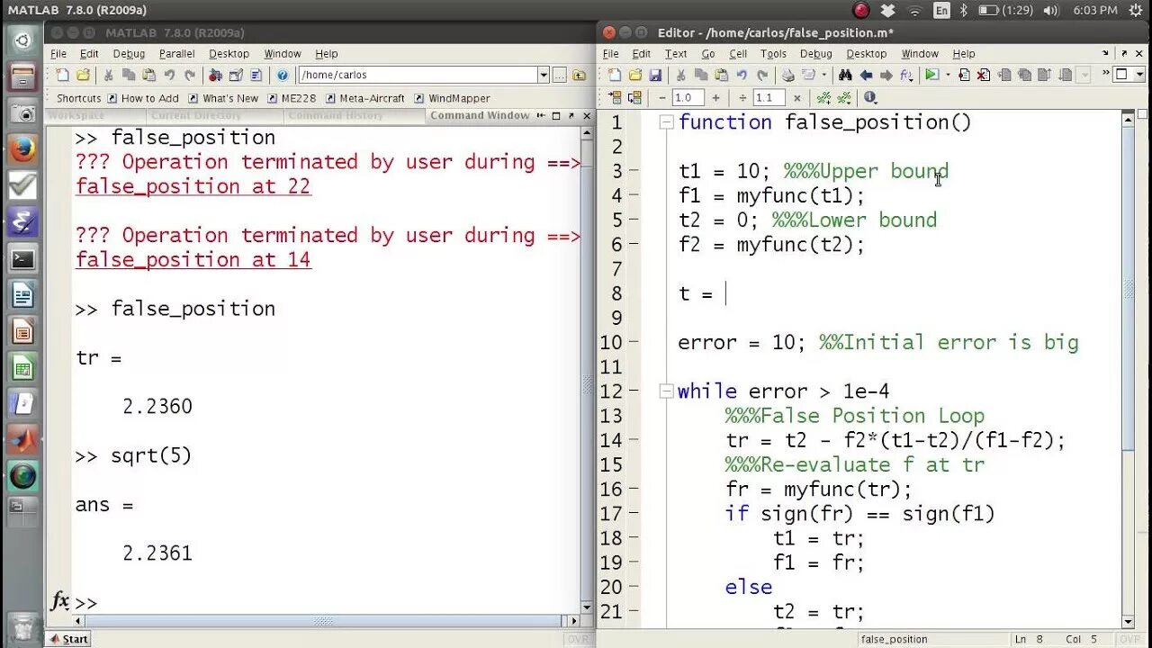1152x648 pixels.
Task: Open MATLAB icon in Ubuntu launcher
Action: click(x=22, y=439)
